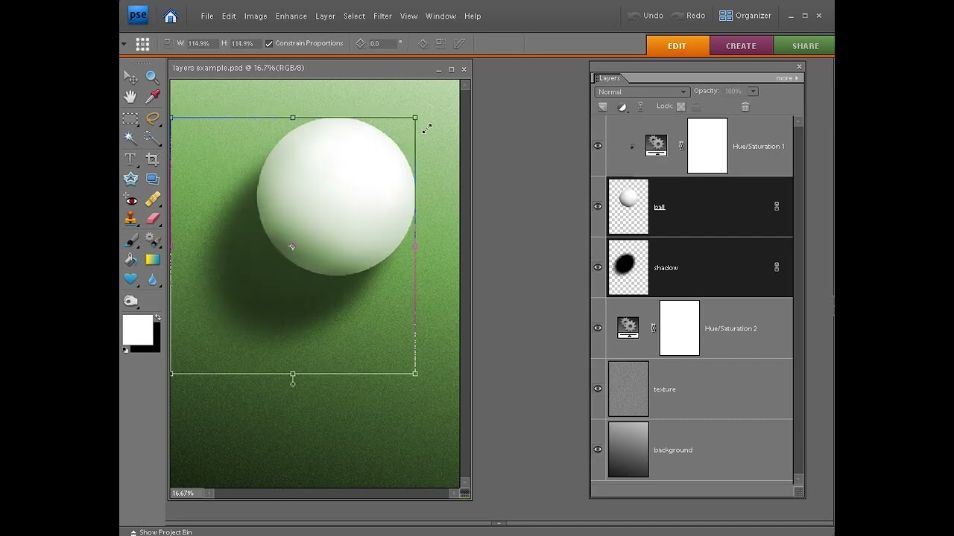954x536 pixels.
Task: Reset default colors mini icon
Action: (126, 349)
